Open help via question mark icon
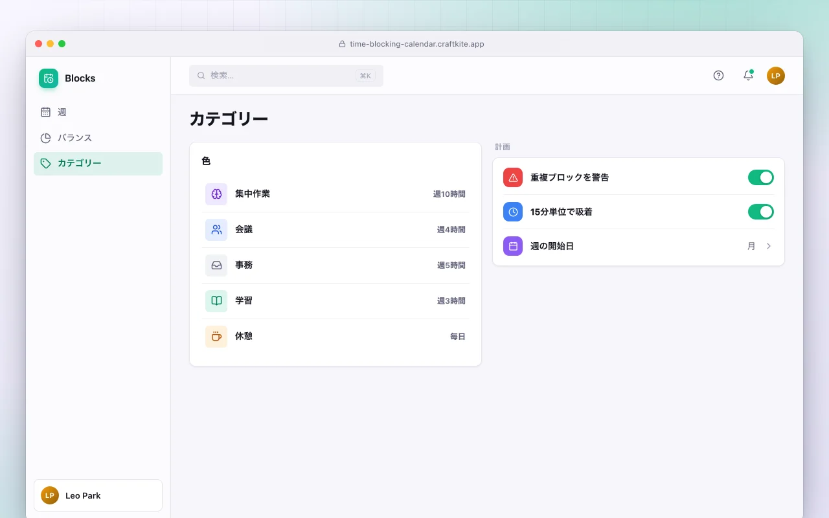The image size is (829, 518). [718, 76]
